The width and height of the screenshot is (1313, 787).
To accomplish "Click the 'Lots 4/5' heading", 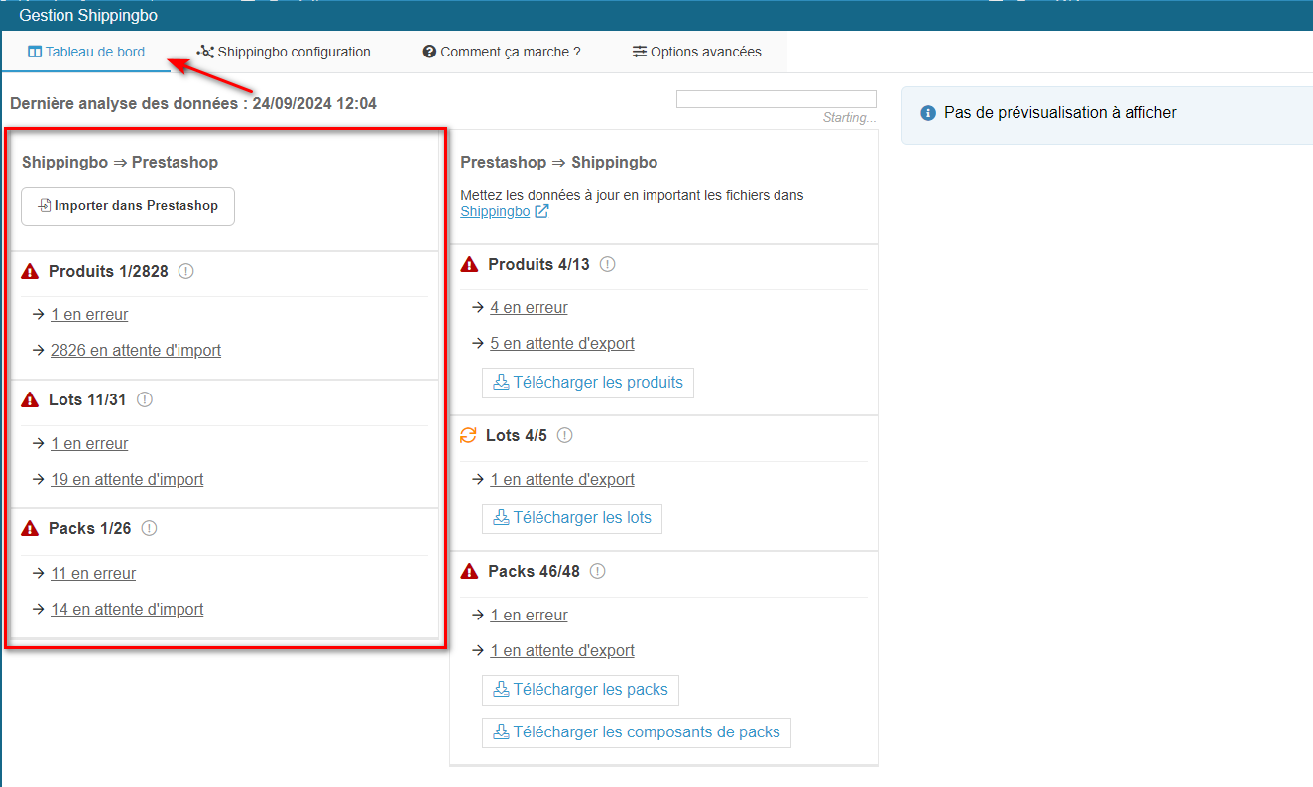I will coord(517,435).
